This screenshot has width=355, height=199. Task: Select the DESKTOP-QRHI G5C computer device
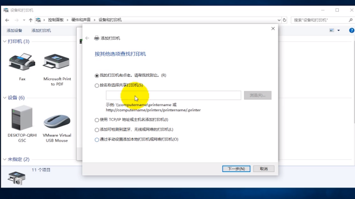[x=22, y=118]
